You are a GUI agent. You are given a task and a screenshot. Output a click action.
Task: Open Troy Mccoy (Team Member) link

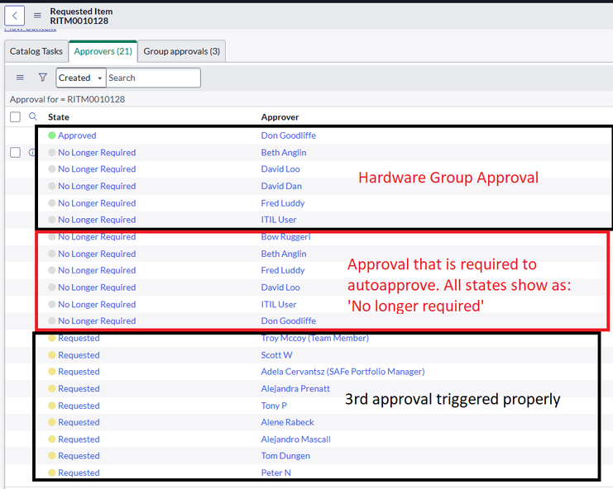(315, 338)
